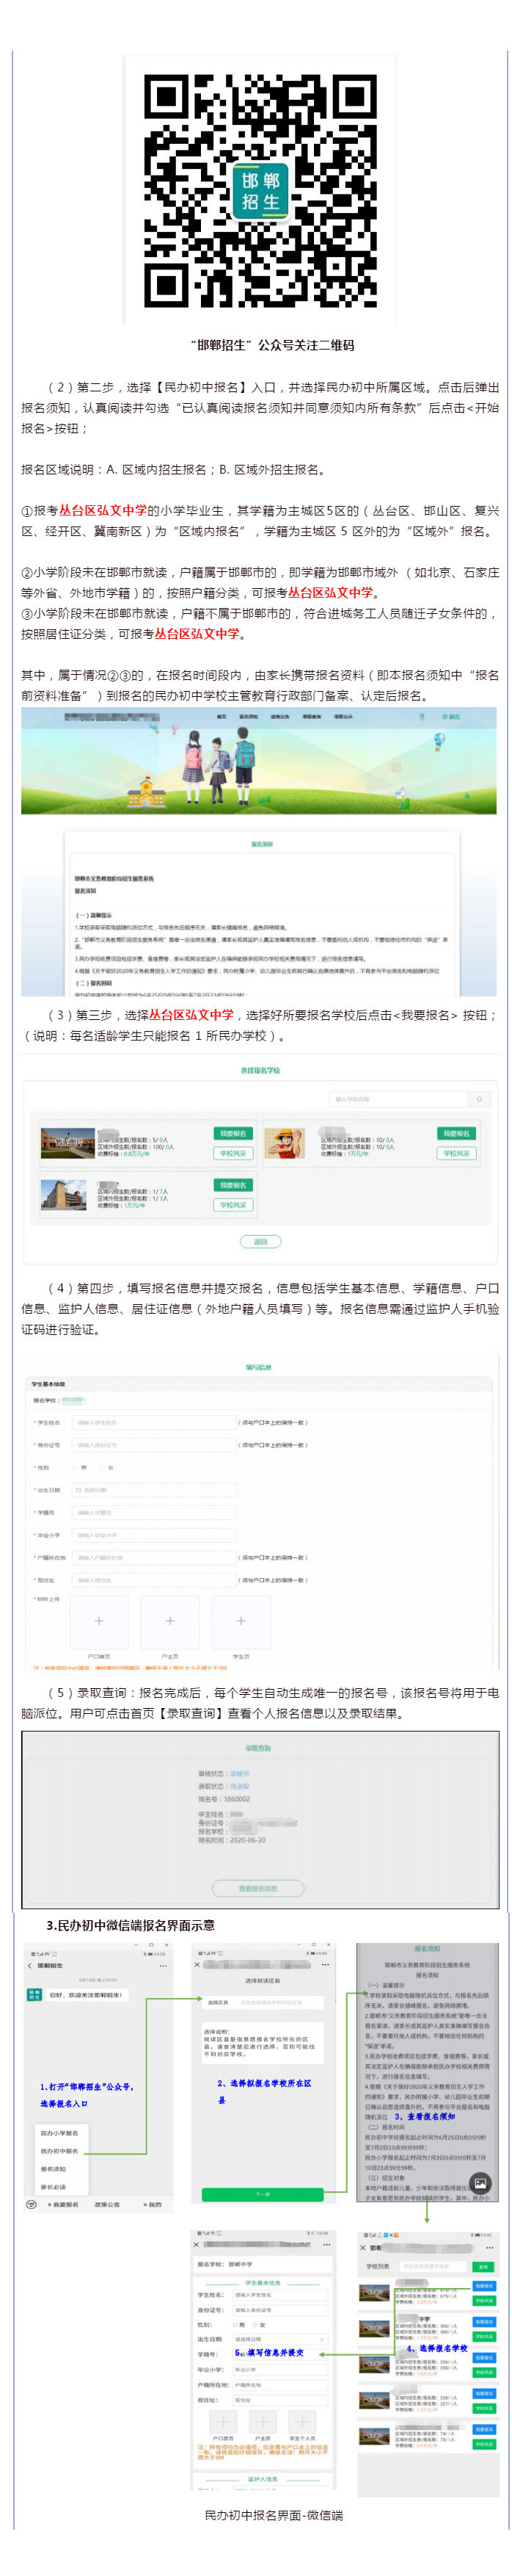512x2576 pixels.
Task: Open the 出生日期 picker in the phone form
Action: [279, 2339]
